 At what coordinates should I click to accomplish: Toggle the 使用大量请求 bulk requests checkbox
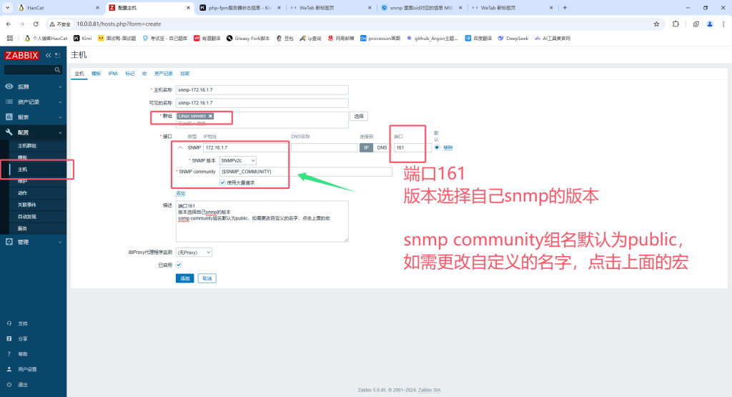[223, 182]
